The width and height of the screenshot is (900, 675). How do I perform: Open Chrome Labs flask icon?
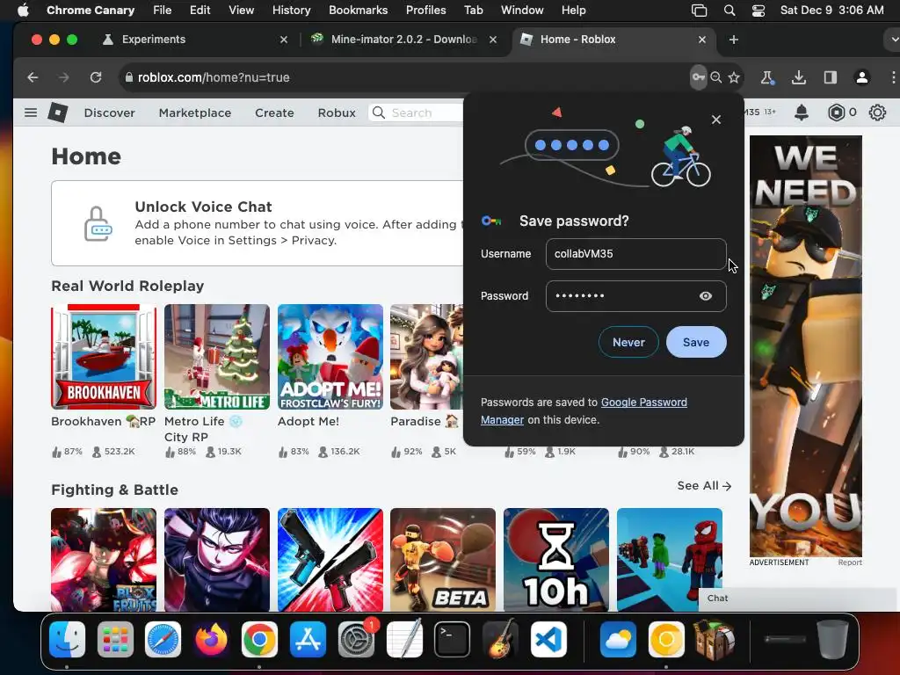coord(766,77)
